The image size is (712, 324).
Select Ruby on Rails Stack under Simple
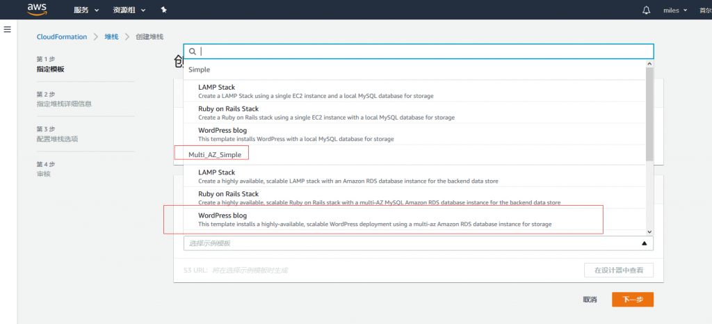pos(414,113)
